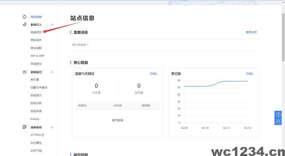This screenshot has width=285, height=156.
Task: Click the 数据监控 chart icon
Action: (x=25, y=72)
